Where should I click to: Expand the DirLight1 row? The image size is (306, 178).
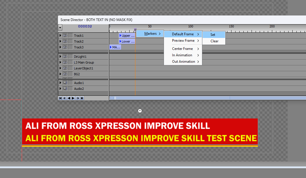coord(60,57)
